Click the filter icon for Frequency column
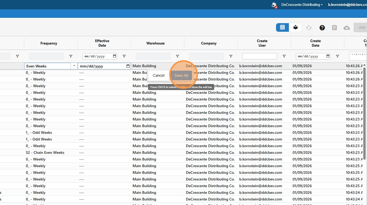The height and width of the screenshot is (205, 367). (71, 56)
